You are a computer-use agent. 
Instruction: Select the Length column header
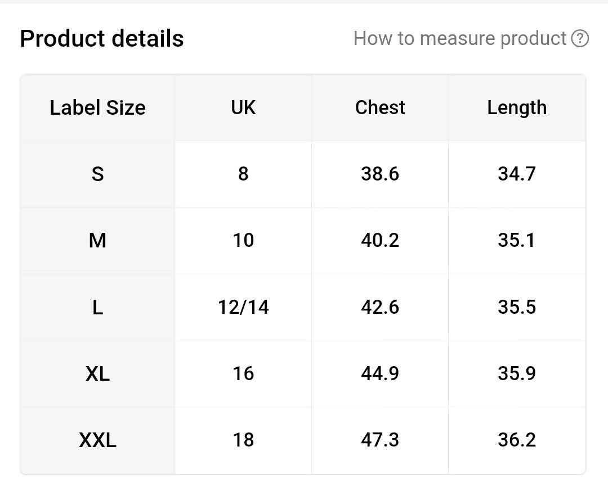[517, 107]
